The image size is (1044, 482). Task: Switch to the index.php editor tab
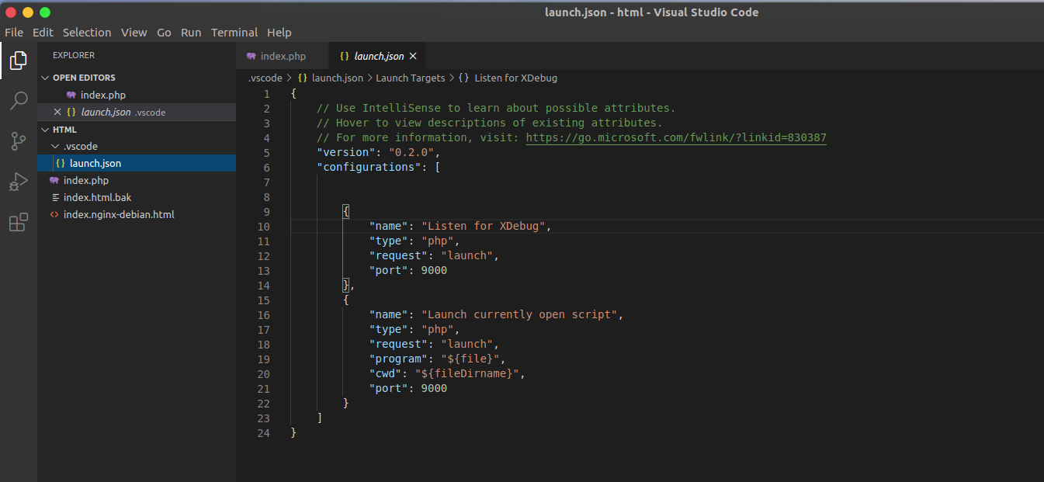283,56
